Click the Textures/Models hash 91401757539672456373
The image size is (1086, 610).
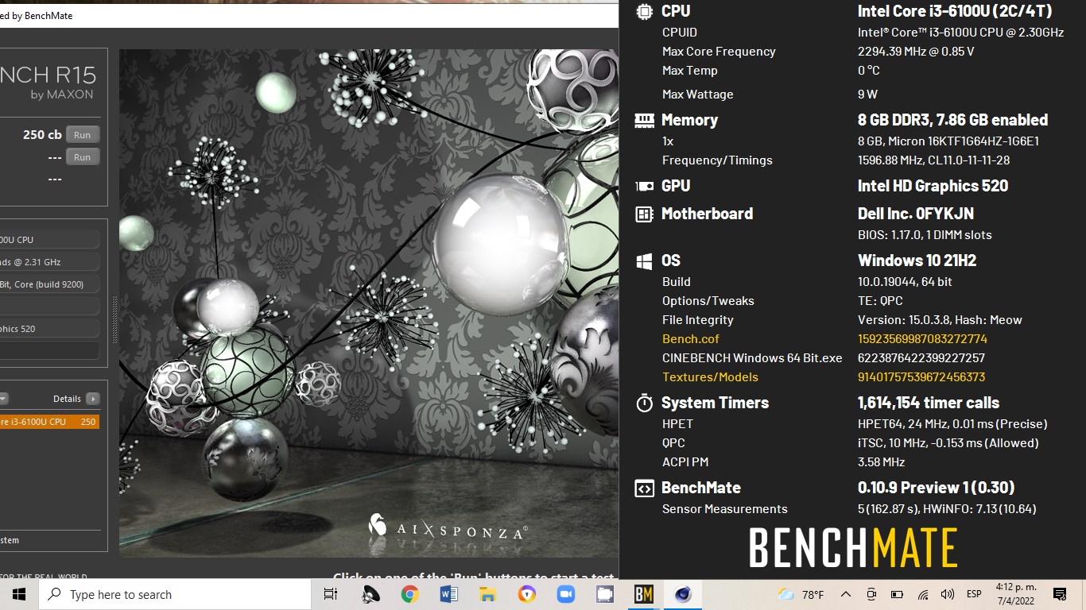(x=921, y=377)
